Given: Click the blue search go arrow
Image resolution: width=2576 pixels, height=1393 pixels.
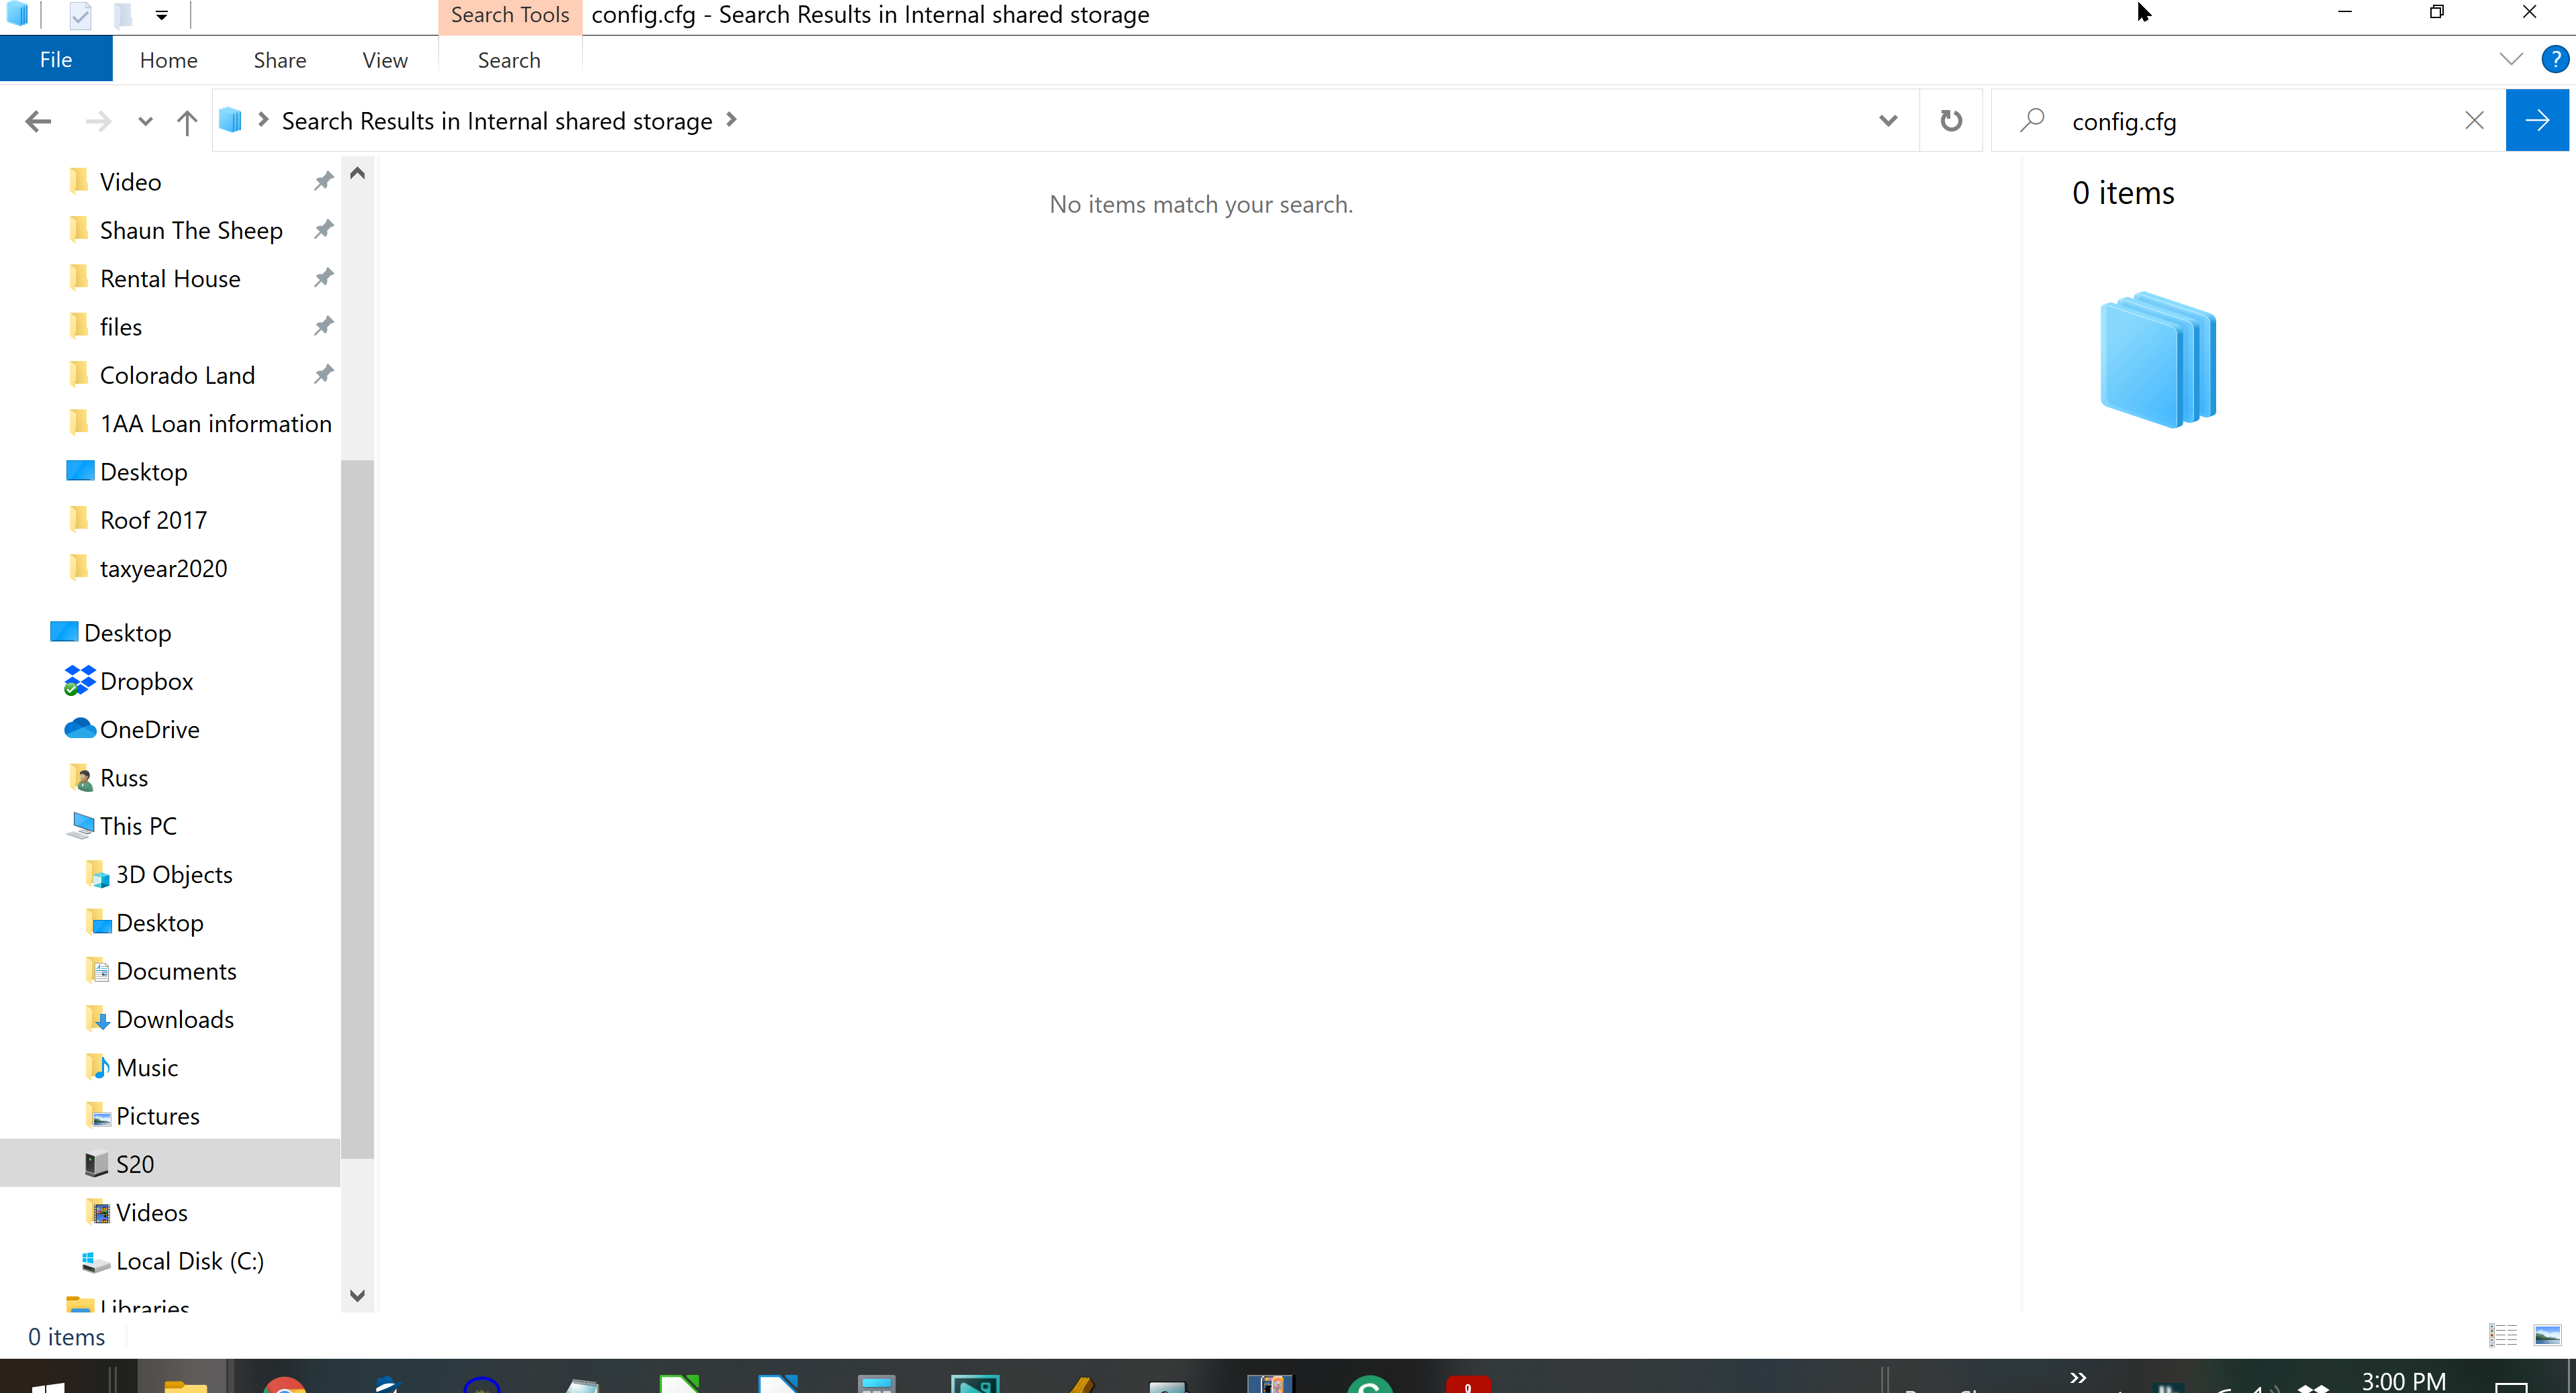Looking at the screenshot, I should [x=2536, y=121].
